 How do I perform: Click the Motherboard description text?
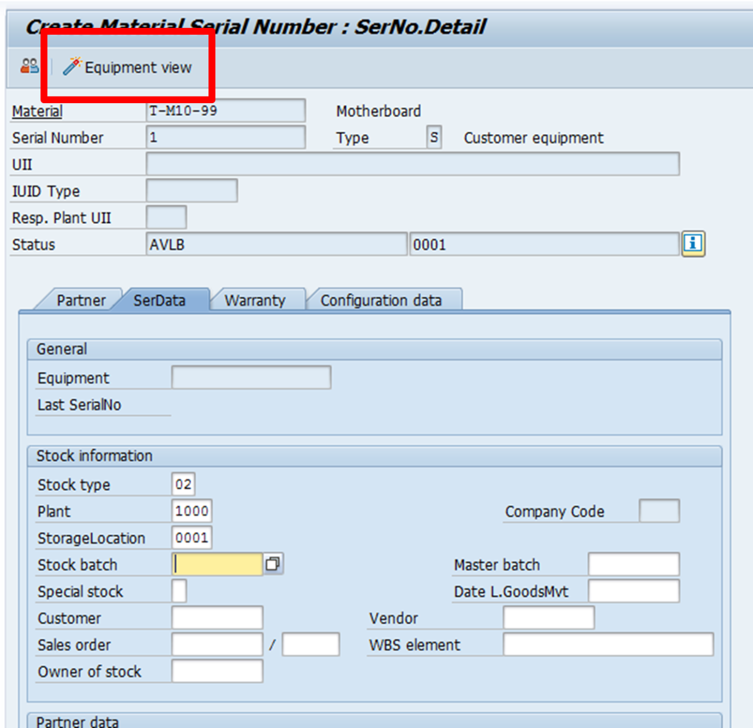(x=379, y=111)
